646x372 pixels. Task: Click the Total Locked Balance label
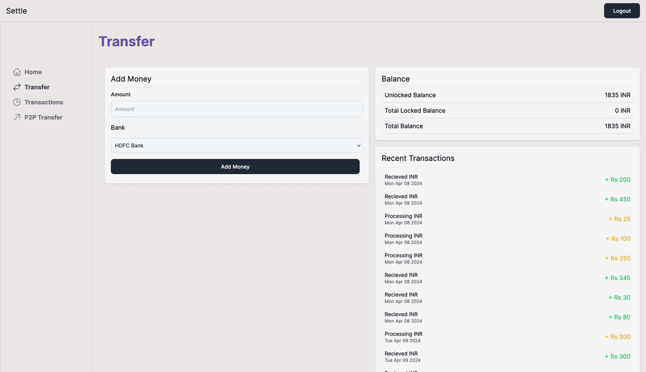[x=415, y=111]
